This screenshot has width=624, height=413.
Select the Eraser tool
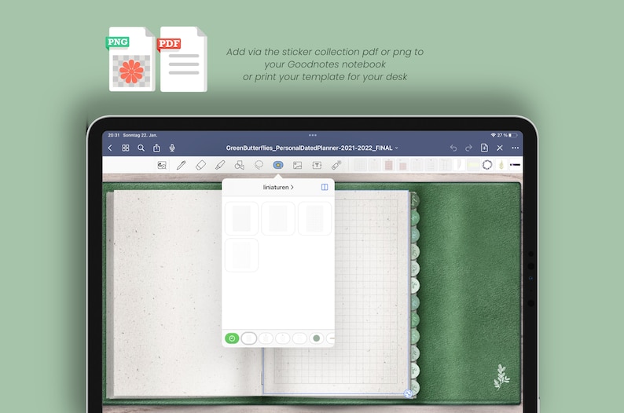(x=200, y=165)
